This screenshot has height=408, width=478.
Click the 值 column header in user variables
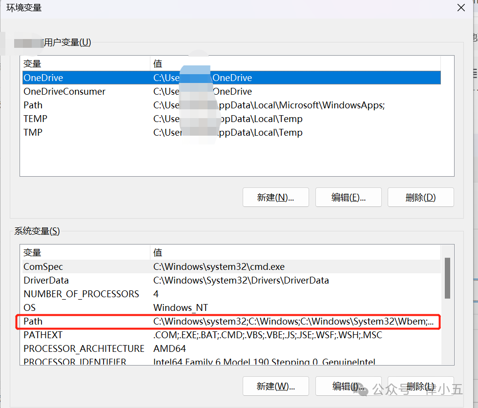click(x=295, y=63)
